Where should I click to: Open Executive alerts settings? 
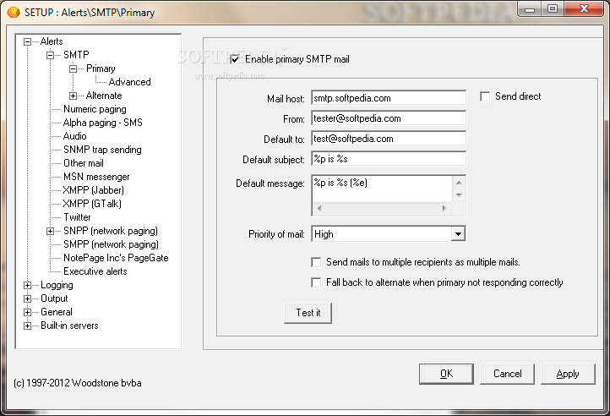(x=95, y=271)
